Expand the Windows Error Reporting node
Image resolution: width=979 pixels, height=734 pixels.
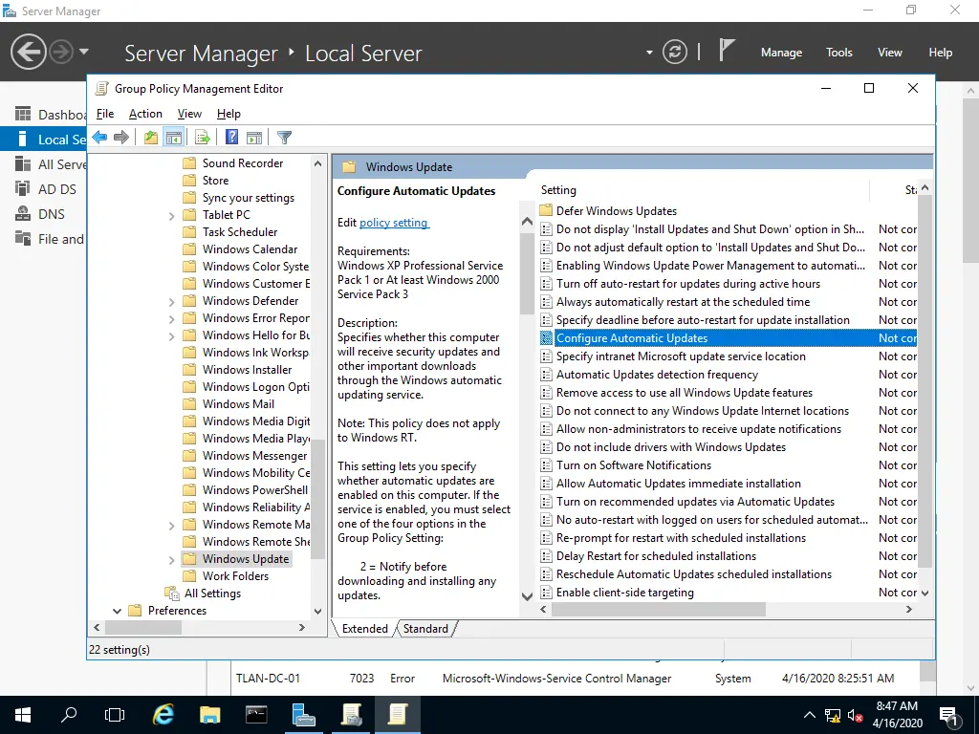click(x=172, y=319)
